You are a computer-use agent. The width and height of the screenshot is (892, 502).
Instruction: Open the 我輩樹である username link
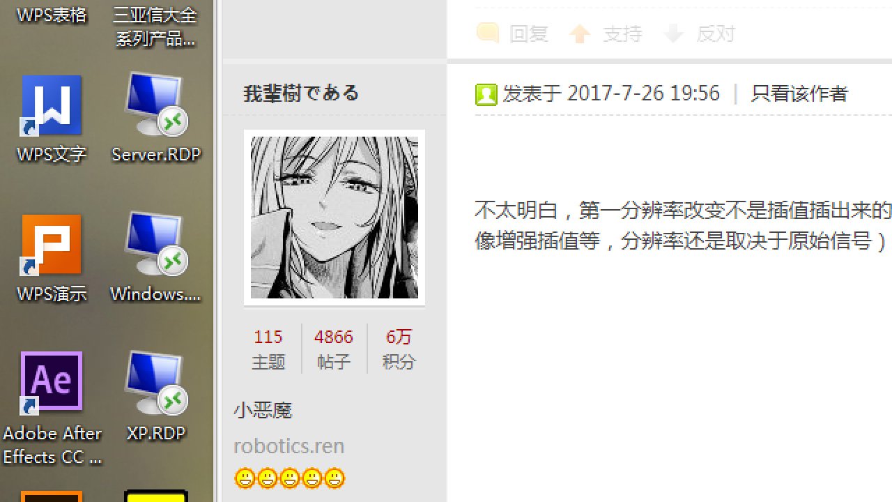click(301, 93)
